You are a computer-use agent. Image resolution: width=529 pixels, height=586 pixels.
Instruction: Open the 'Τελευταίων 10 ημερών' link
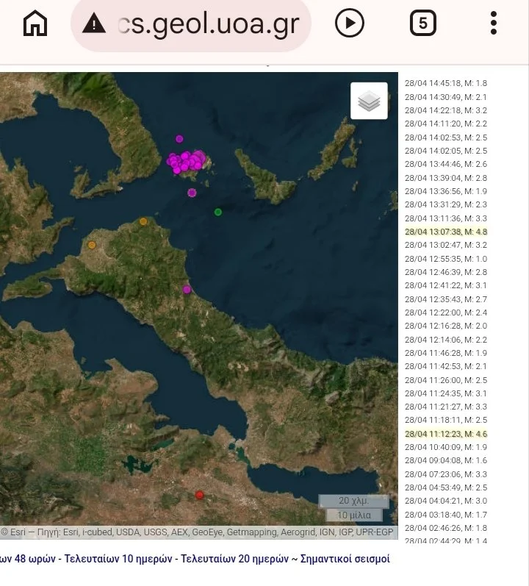(118, 559)
